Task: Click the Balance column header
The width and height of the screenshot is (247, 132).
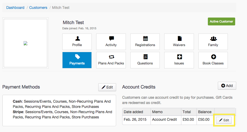Action: (205, 112)
